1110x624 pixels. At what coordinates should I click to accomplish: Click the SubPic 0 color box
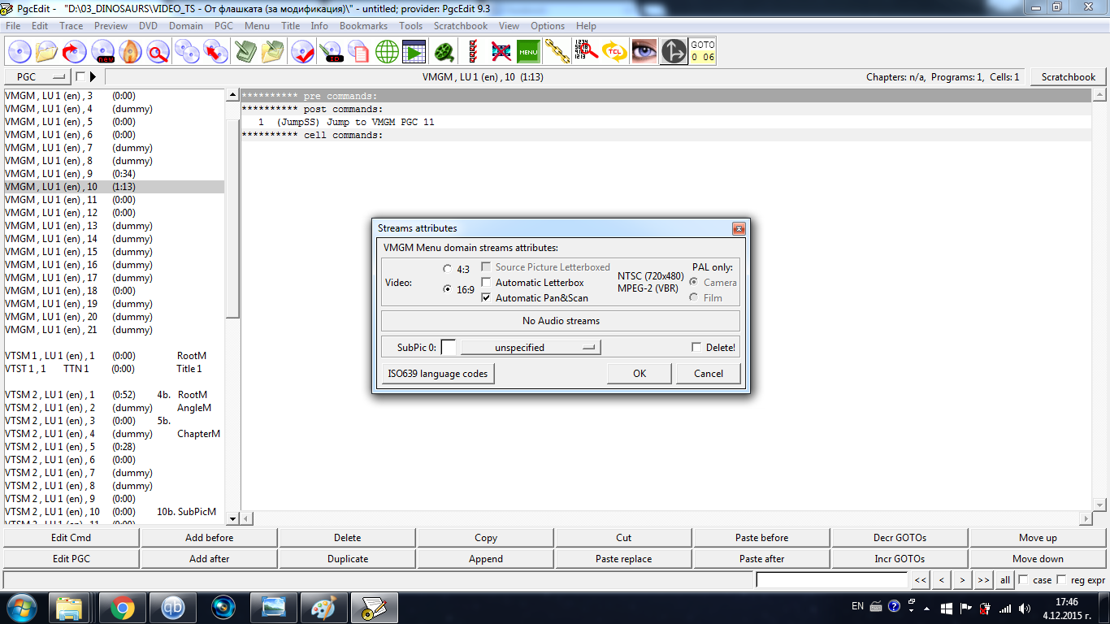(449, 347)
